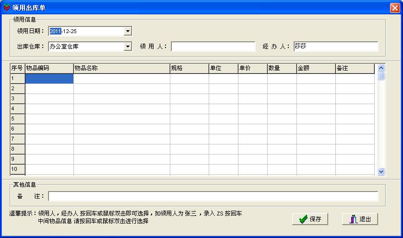Click the 退出 button
The width and height of the screenshot is (403, 238).
[360, 219]
